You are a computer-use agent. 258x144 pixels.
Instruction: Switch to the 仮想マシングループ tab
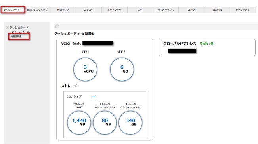coord(37,10)
